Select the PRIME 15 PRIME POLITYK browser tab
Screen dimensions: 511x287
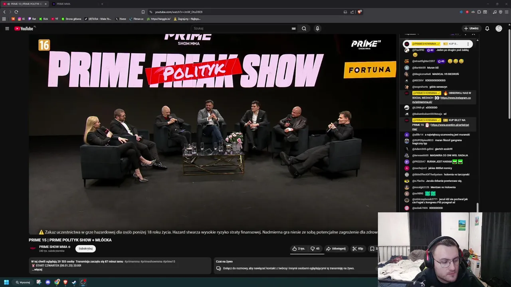(24, 4)
